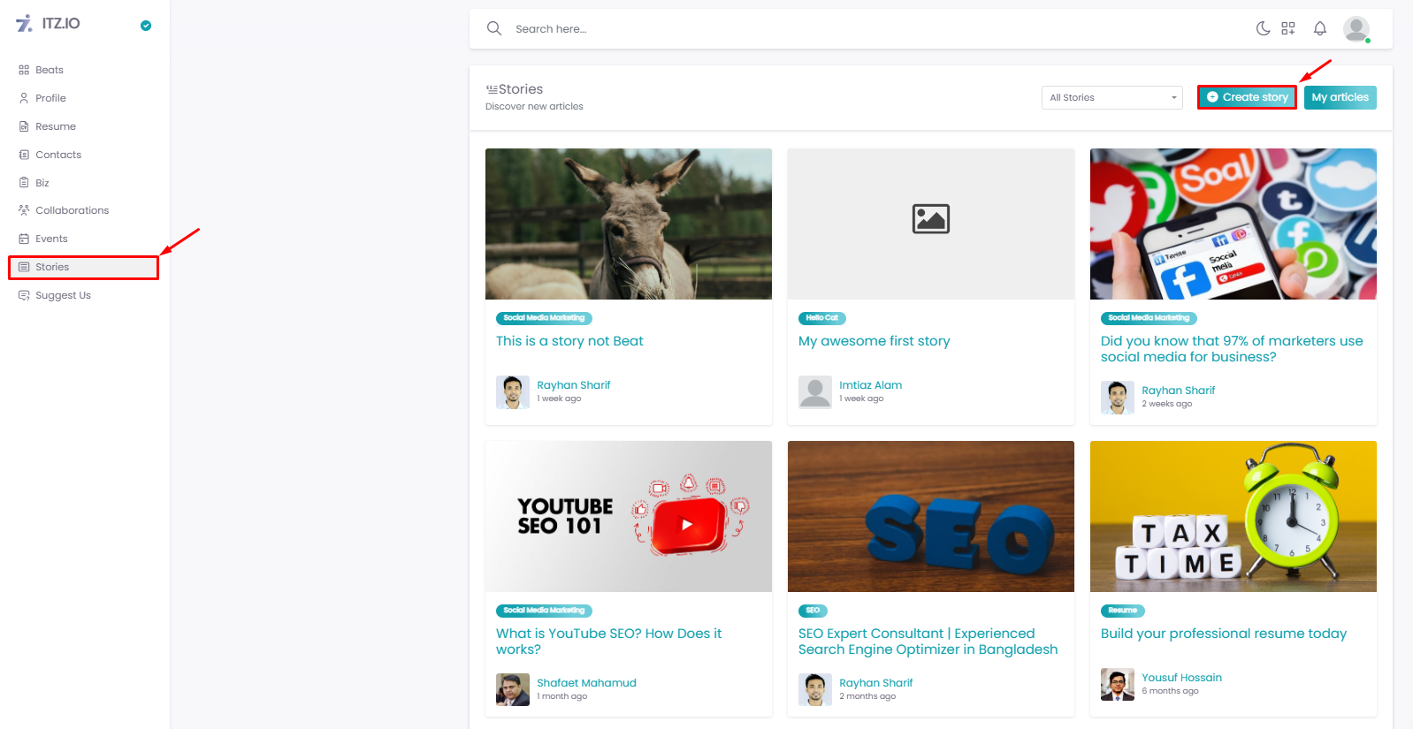1413x729 pixels.
Task: Expand the All Stories dropdown
Action: 1111,97
